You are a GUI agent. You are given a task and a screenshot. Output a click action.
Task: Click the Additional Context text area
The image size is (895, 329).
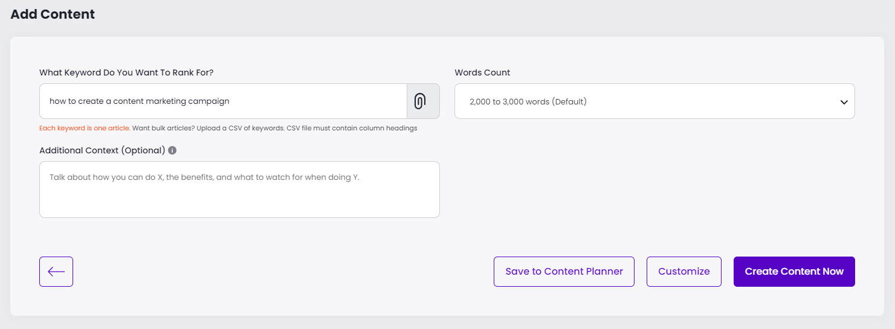[x=239, y=190]
